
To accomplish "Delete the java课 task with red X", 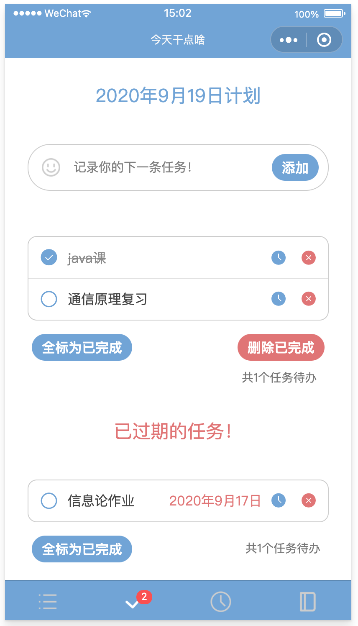I will click(309, 258).
